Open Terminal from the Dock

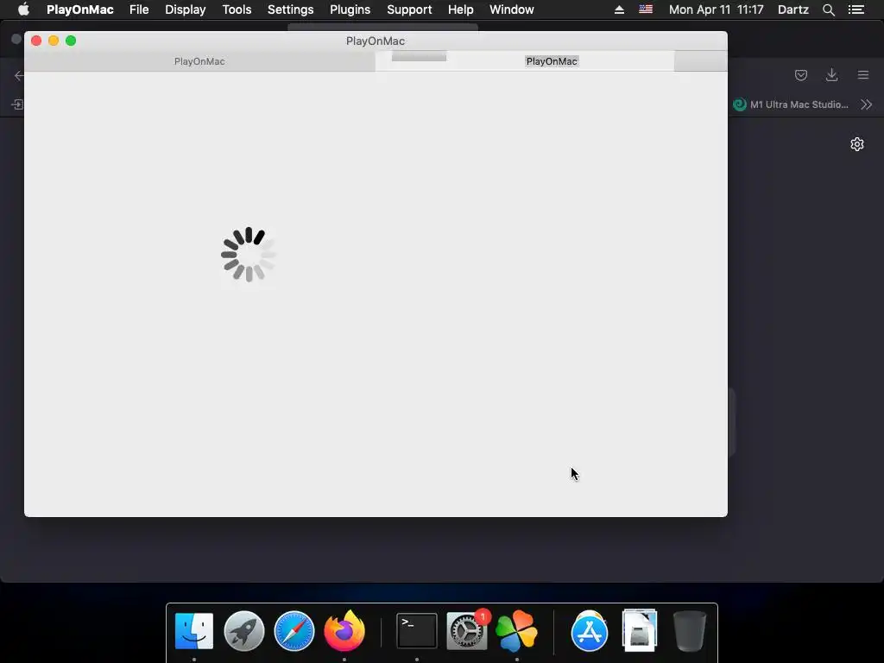click(417, 631)
